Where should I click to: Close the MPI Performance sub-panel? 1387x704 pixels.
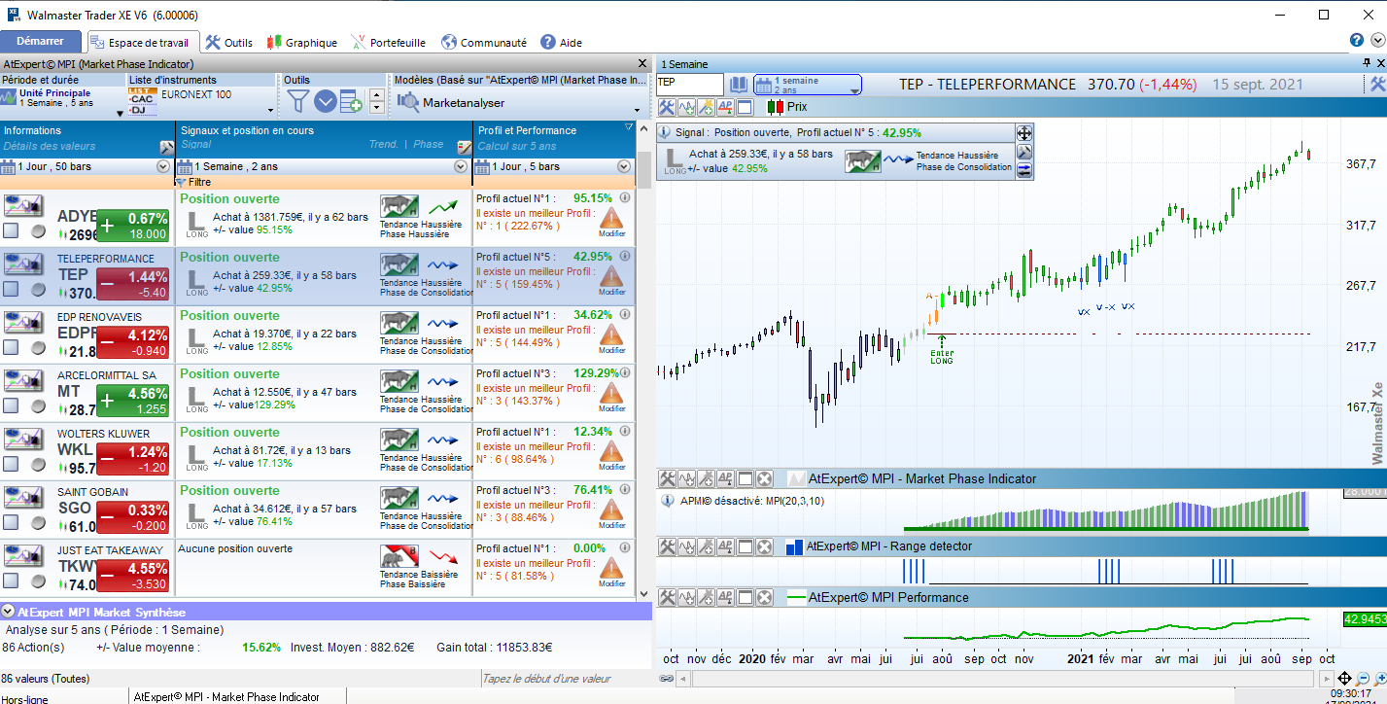point(764,597)
